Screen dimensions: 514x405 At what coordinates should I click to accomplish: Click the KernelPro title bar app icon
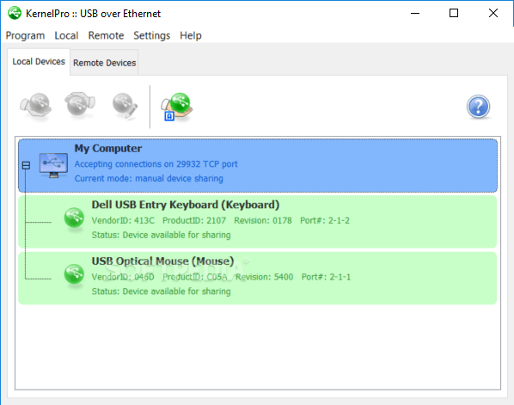click(15, 14)
